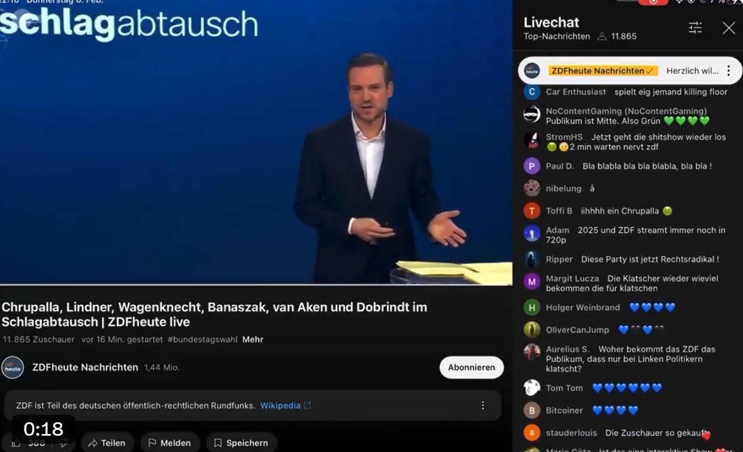Open livechat filter settings icon
The image size is (743, 452).
coord(695,27)
